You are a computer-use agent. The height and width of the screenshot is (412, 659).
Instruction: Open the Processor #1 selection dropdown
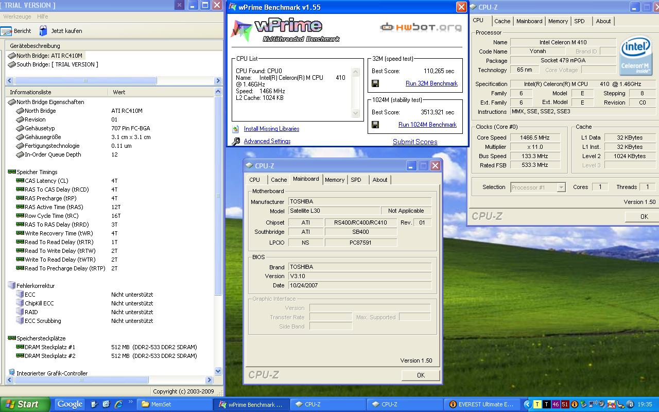[538, 187]
